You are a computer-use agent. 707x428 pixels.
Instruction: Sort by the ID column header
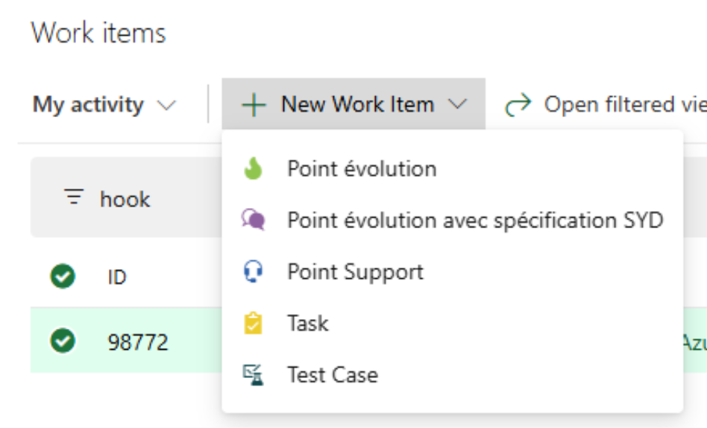tap(117, 278)
